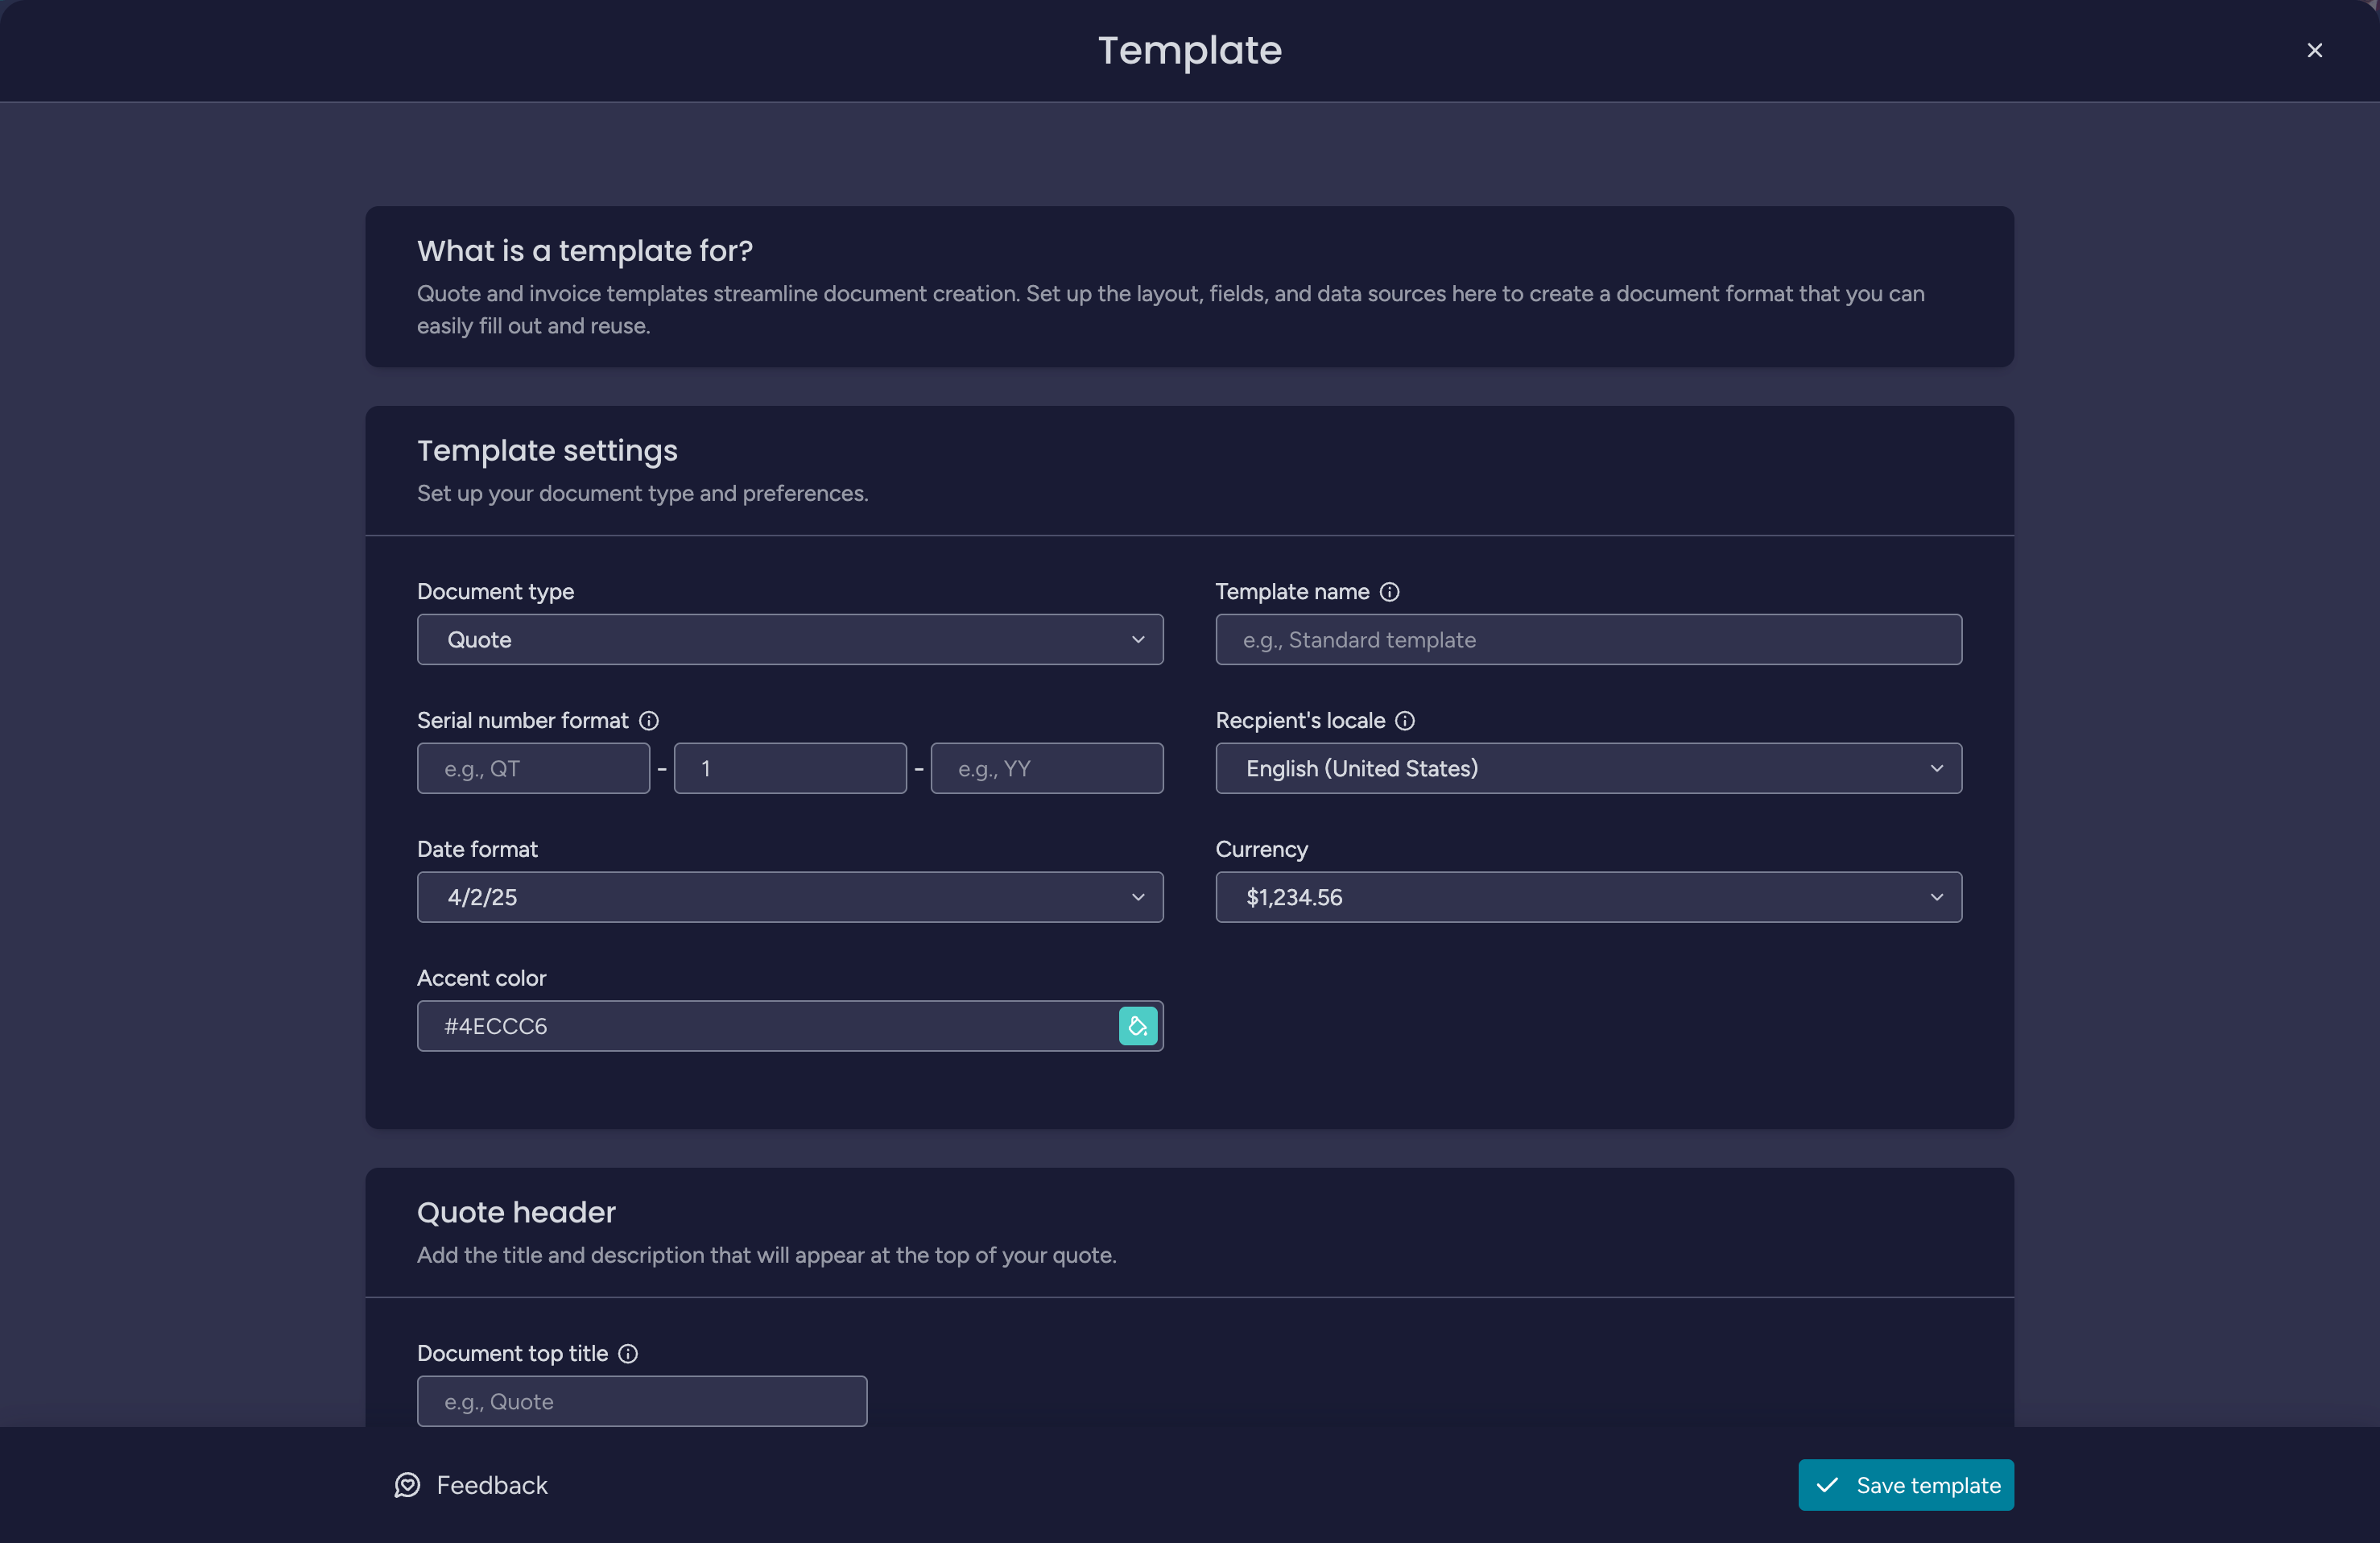
Task: Click the serial number YY suffix field
Action: (x=1047, y=768)
